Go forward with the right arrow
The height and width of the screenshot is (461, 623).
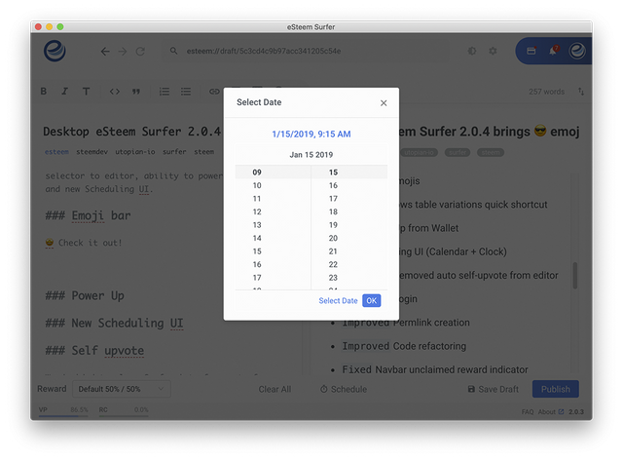(x=123, y=52)
